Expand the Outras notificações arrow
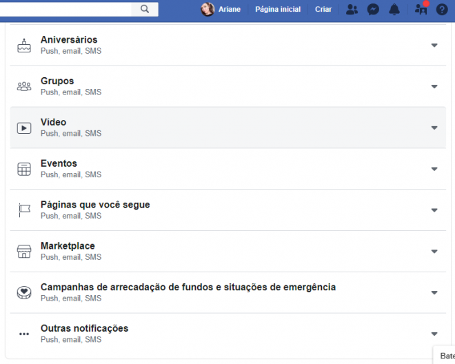Viewport: 455px width, 364px height. pos(434,334)
